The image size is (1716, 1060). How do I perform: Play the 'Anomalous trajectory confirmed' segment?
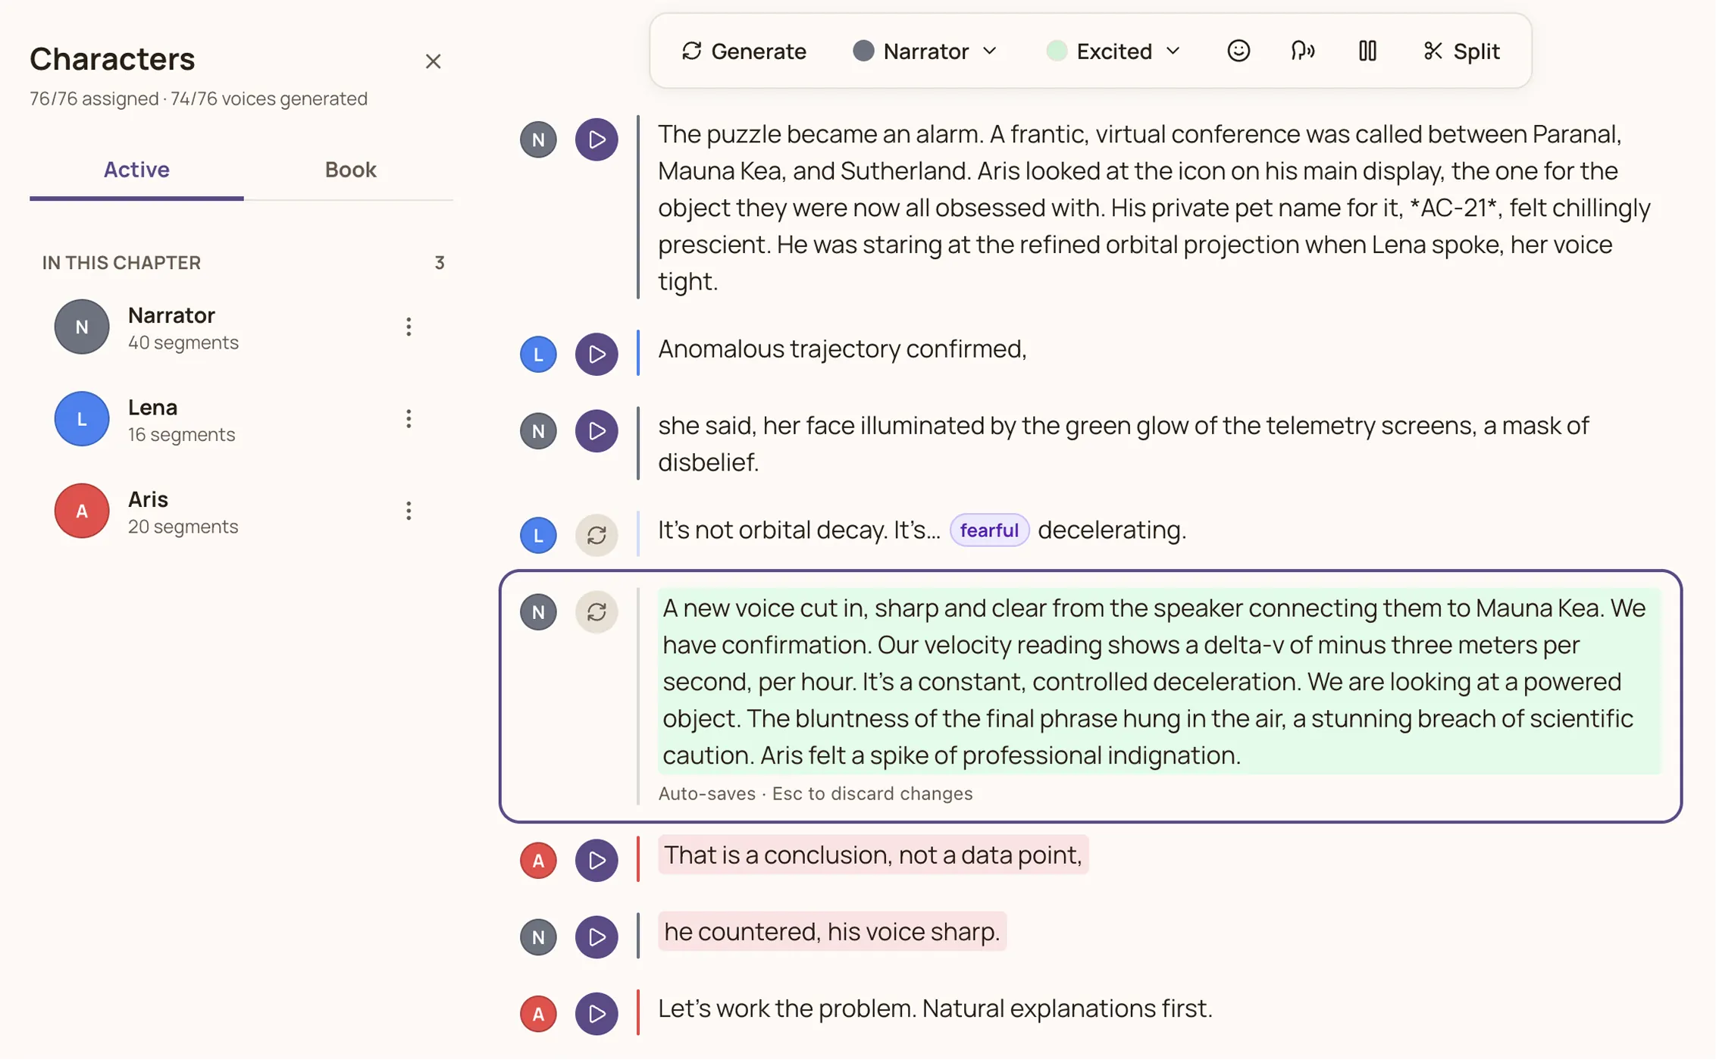point(597,354)
